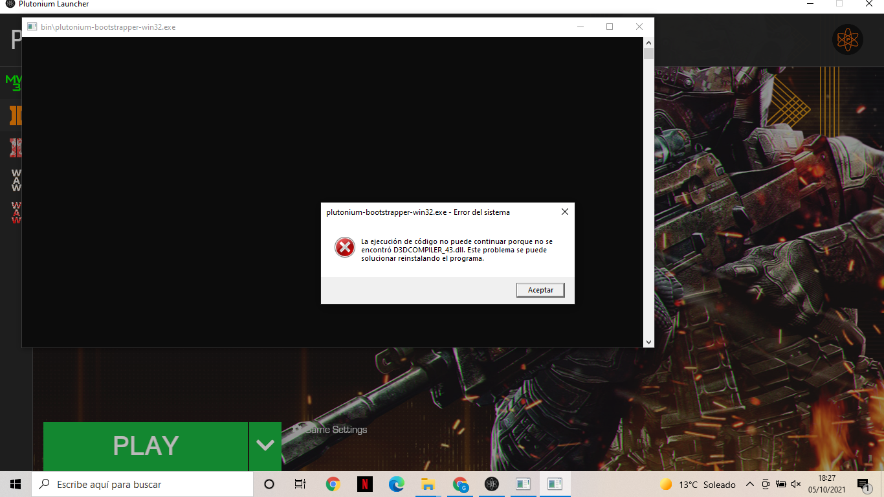Select the red Black Ops II Zombies icon
Screen dimensions: 884x497
click(16, 148)
